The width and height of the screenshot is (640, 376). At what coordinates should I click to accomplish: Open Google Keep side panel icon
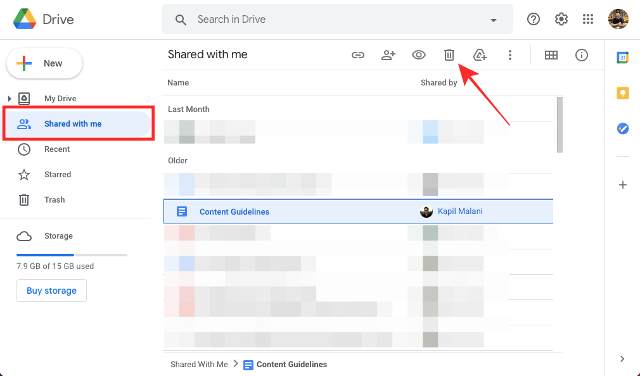[622, 93]
